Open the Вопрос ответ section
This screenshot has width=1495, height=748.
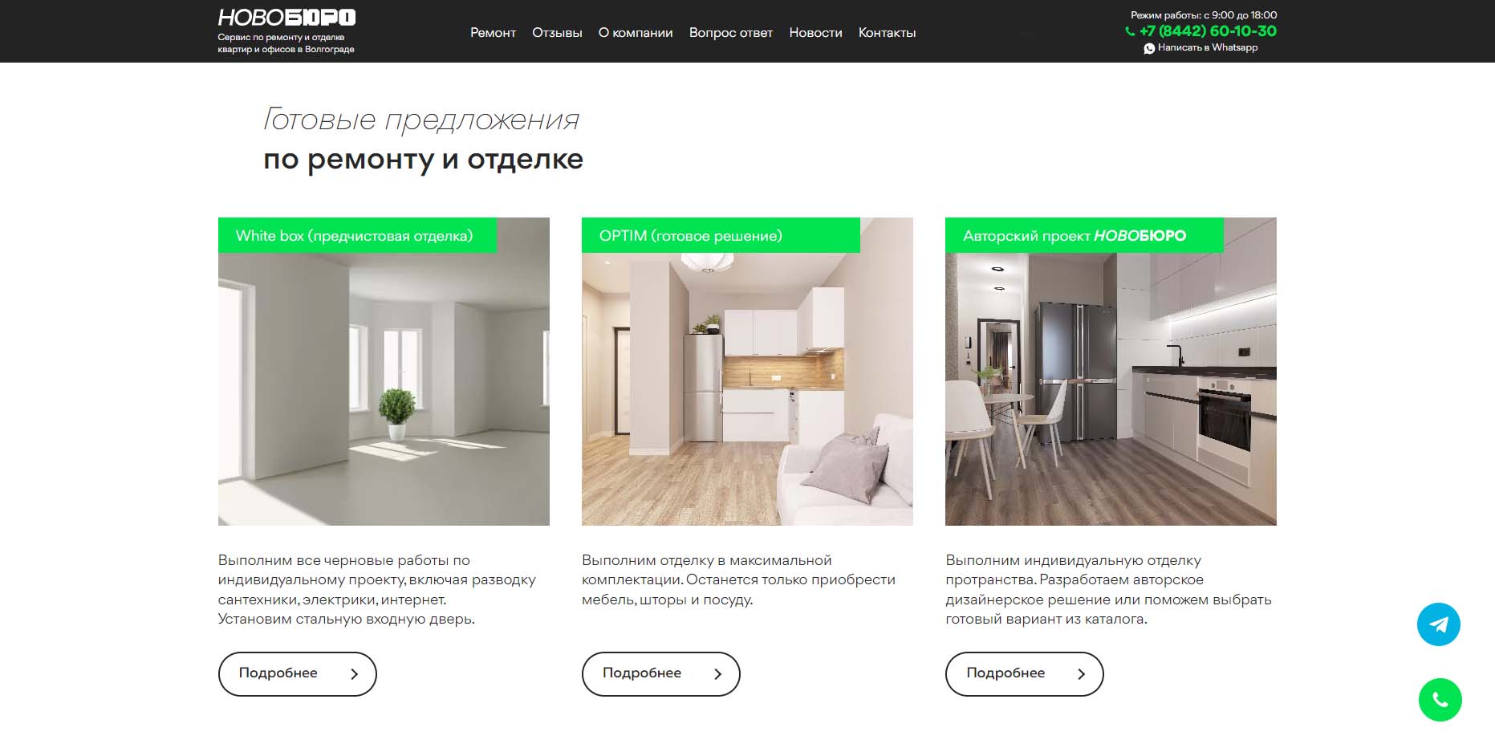pos(731,33)
